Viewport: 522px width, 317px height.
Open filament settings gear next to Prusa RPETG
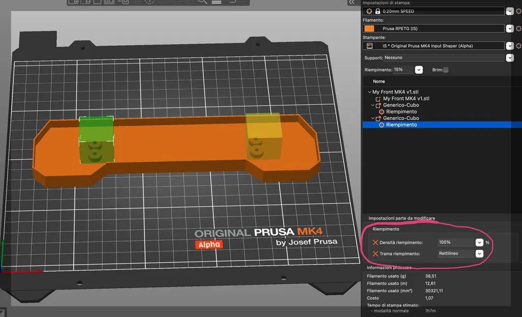point(518,28)
